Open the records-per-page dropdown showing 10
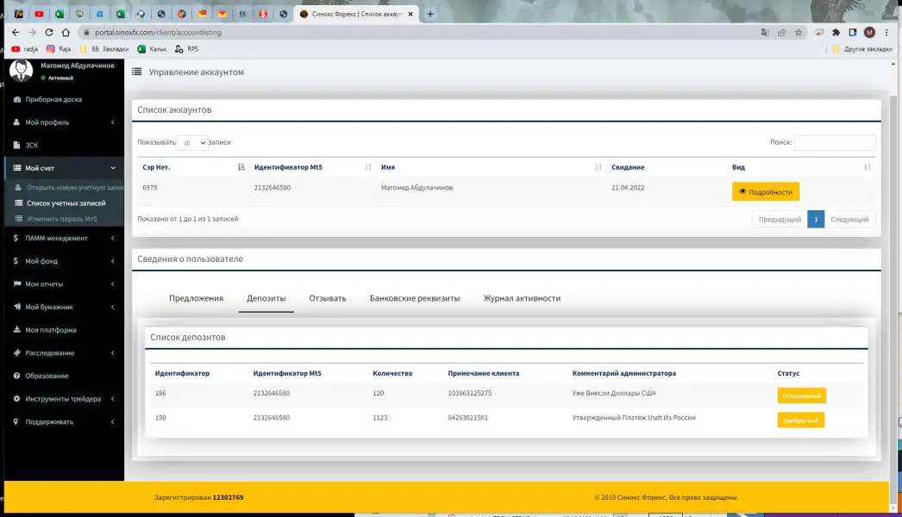 click(x=191, y=142)
